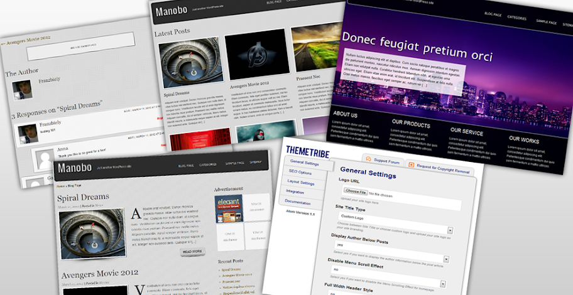The image size is (573, 295).
Task: Select the Request for Copyright Removal tab
Action: 439,169
